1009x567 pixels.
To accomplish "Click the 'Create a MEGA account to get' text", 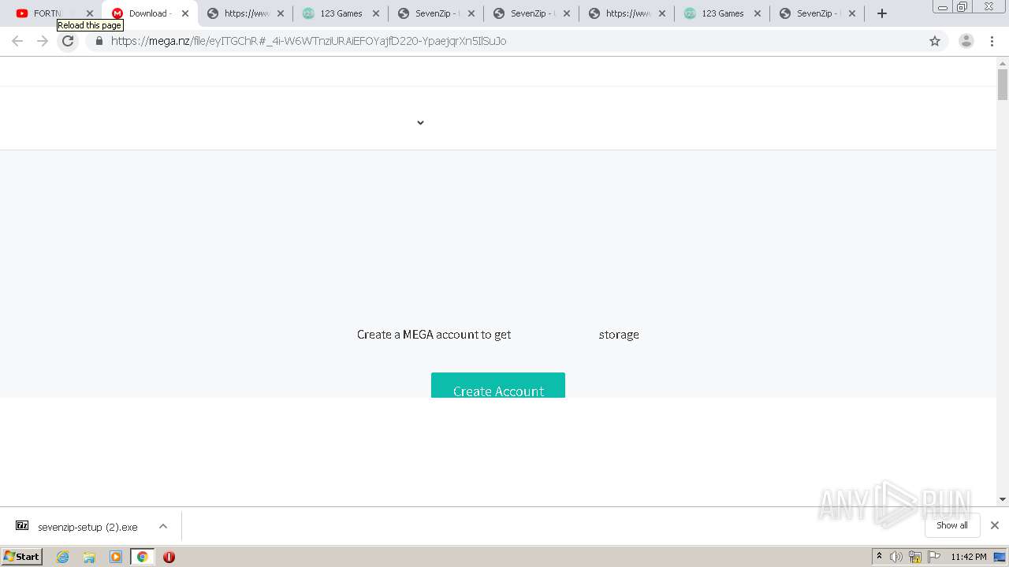I will (x=434, y=335).
